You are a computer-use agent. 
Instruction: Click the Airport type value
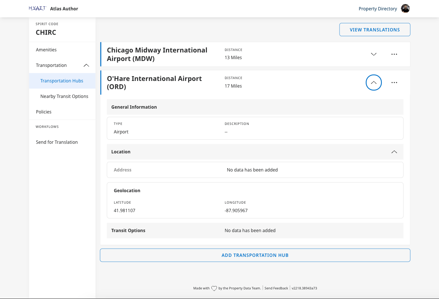pyautogui.click(x=121, y=132)
